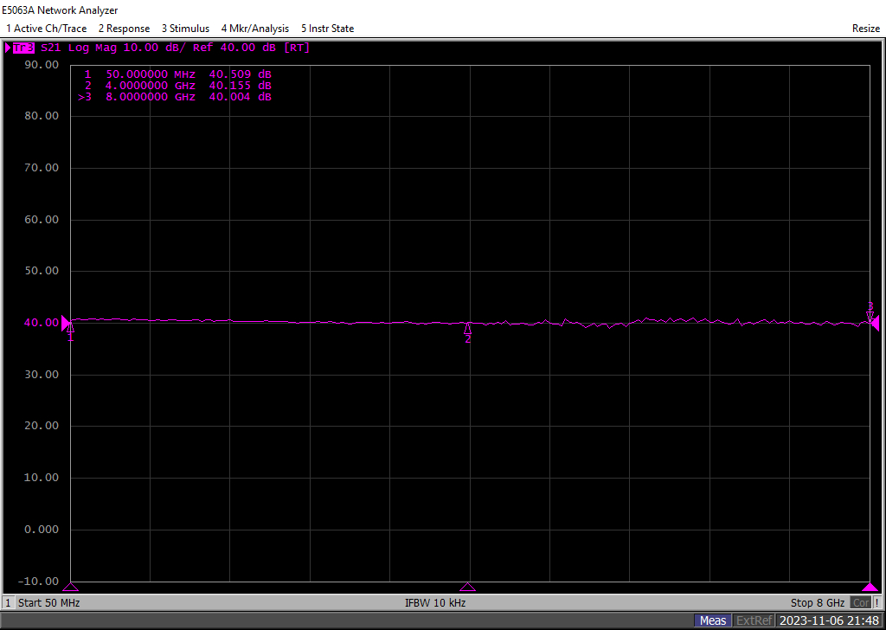Expand the 5 Instr State menu
Image resolution: width=886 pixels, height=630 pixels.
click(x=327, y=29)
